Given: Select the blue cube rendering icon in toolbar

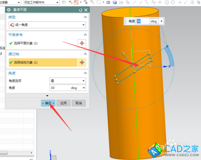Looking at the screenshot, I should click(115, 2).
